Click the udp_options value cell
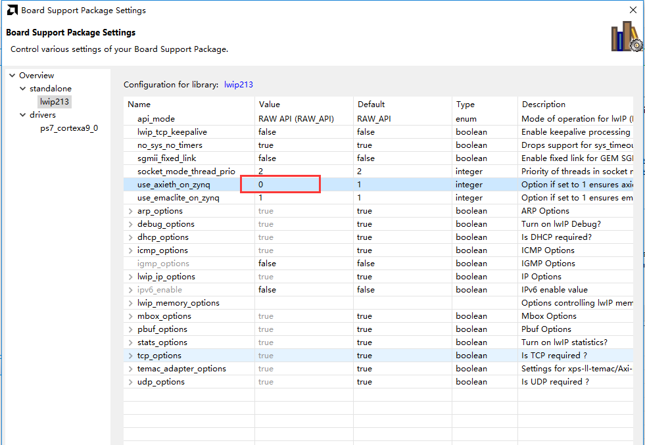This screenshot has width=645, height=445. (304, 382)
